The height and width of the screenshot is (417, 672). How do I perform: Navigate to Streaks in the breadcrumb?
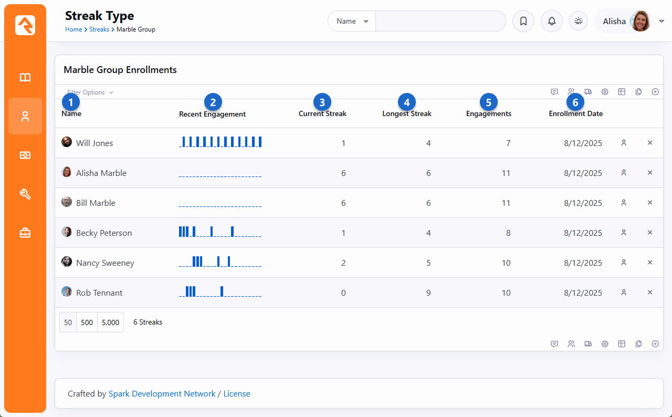point(99,29)
